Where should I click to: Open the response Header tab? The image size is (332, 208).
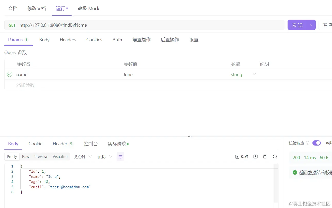pos(63,144)
